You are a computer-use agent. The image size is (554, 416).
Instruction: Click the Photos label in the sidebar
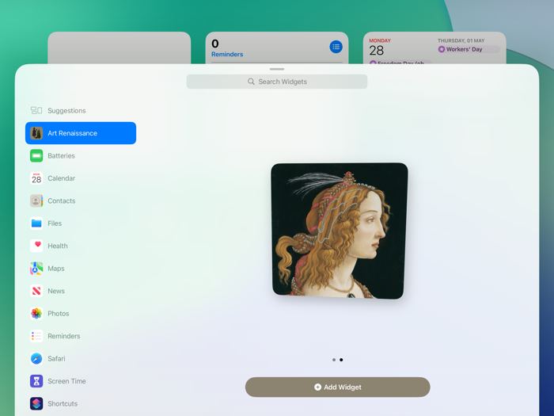tap(59, 314)
